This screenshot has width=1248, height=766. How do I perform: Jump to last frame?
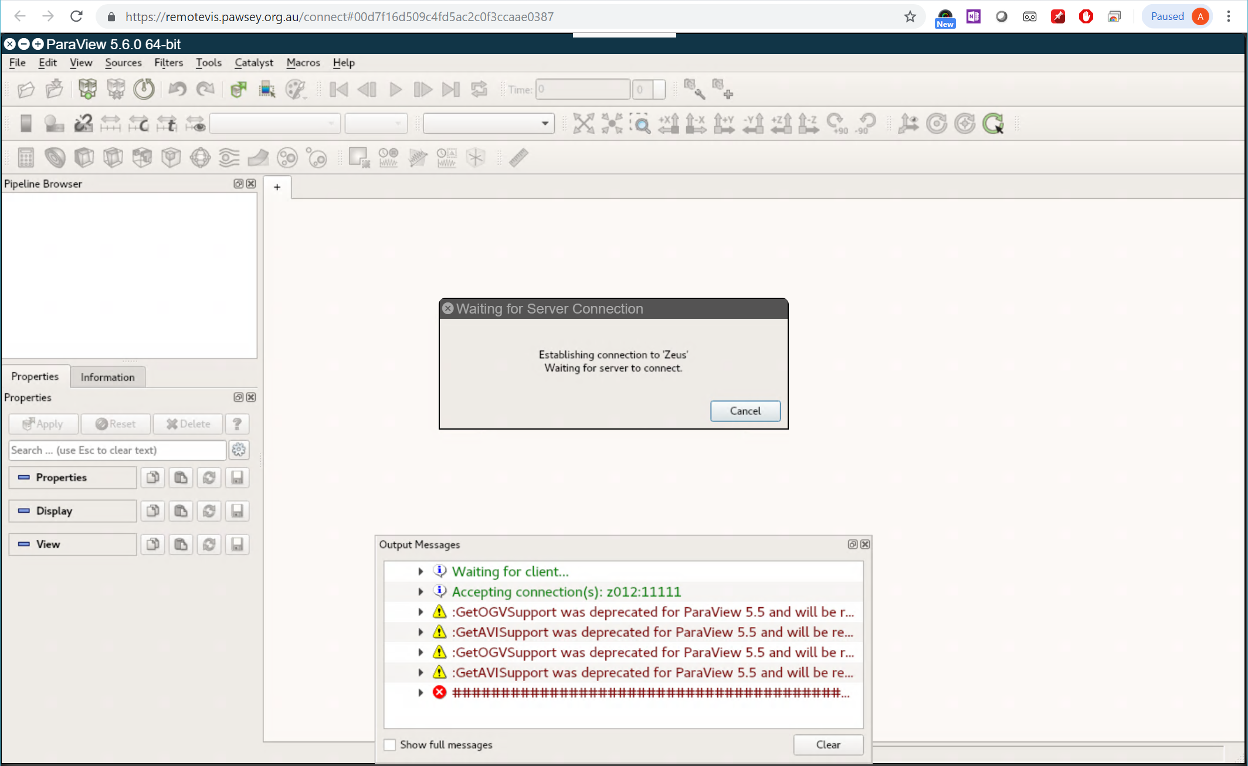pyautogui.click(x=451, y=89)
